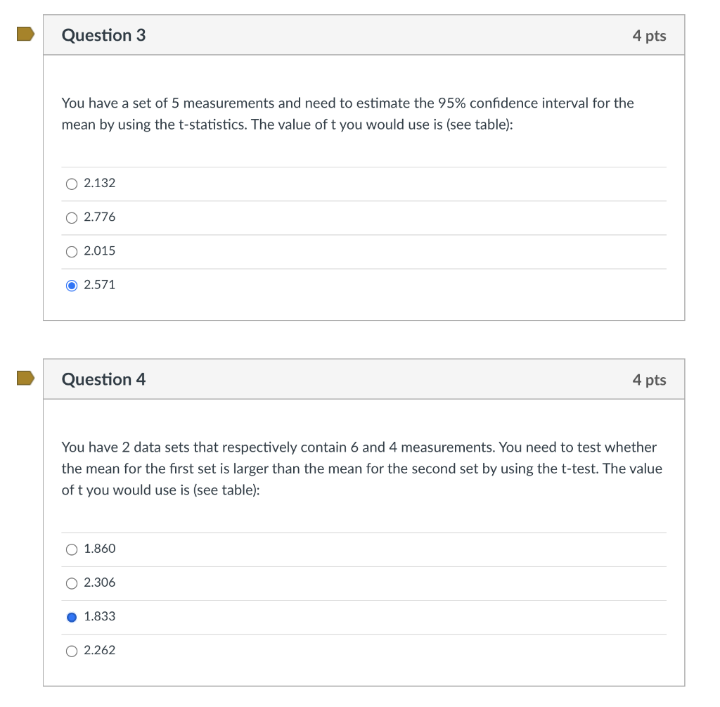720x707 pixels.
Task: Click the "Question 4" heading
Action: coord(104,380)
